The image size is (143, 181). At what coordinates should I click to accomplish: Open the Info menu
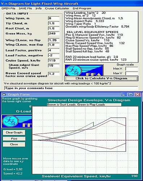[39, 8]
